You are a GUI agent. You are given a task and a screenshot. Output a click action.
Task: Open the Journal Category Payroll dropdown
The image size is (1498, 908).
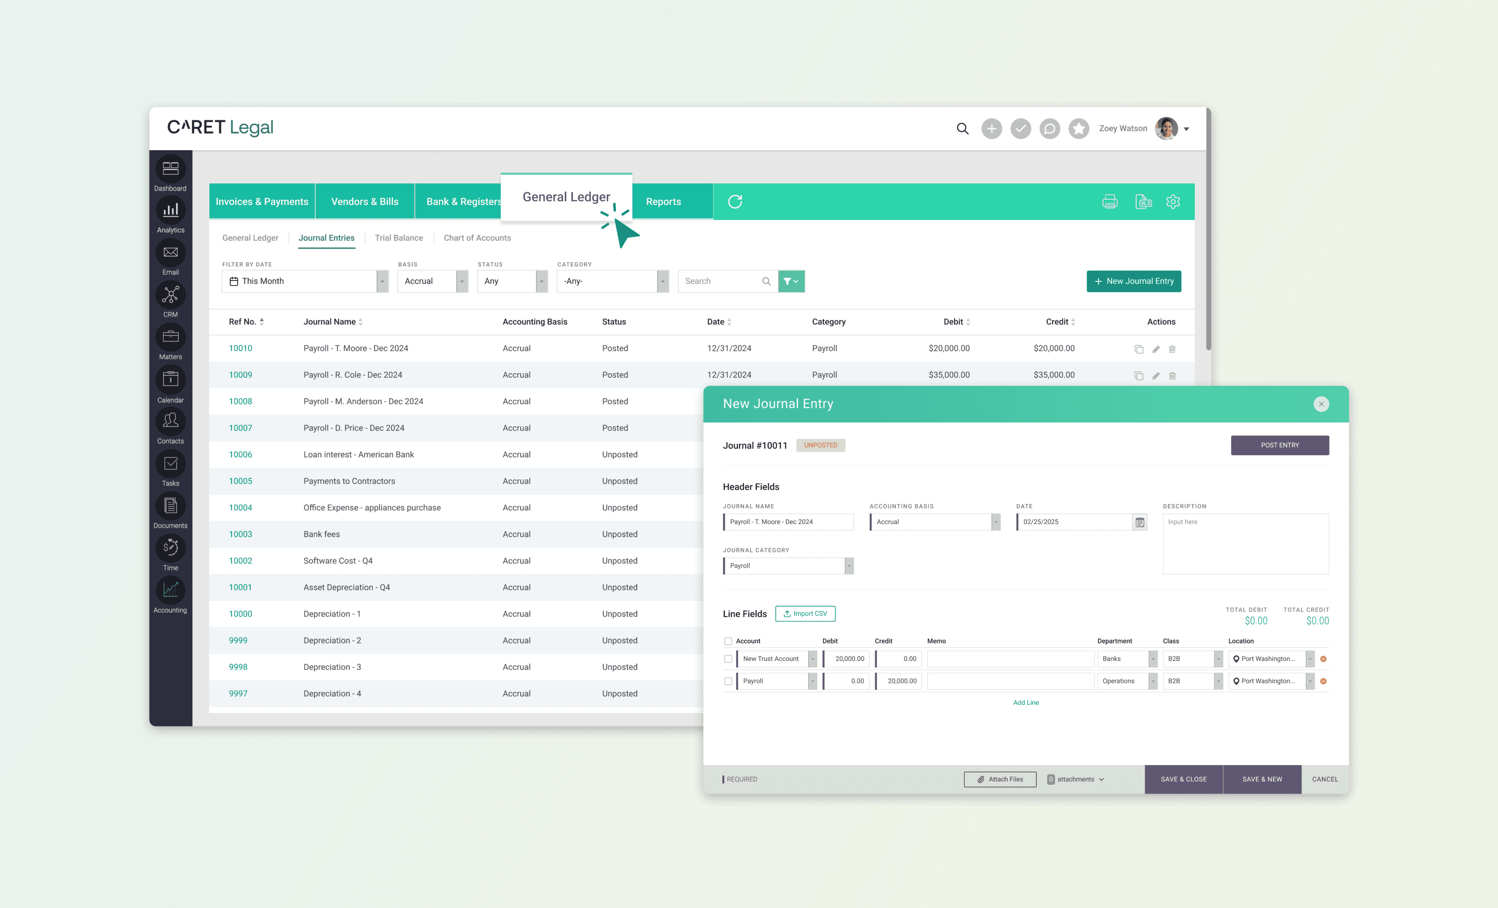pyautogui.click(x=849, y=566)
